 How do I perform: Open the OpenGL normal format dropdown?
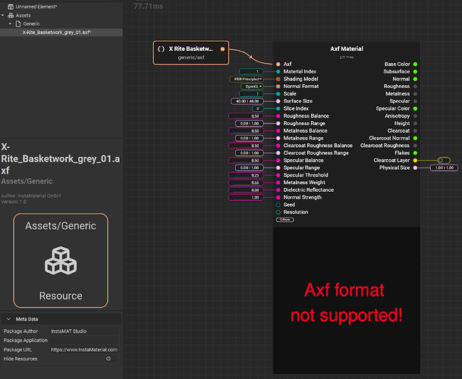[252, 86]
